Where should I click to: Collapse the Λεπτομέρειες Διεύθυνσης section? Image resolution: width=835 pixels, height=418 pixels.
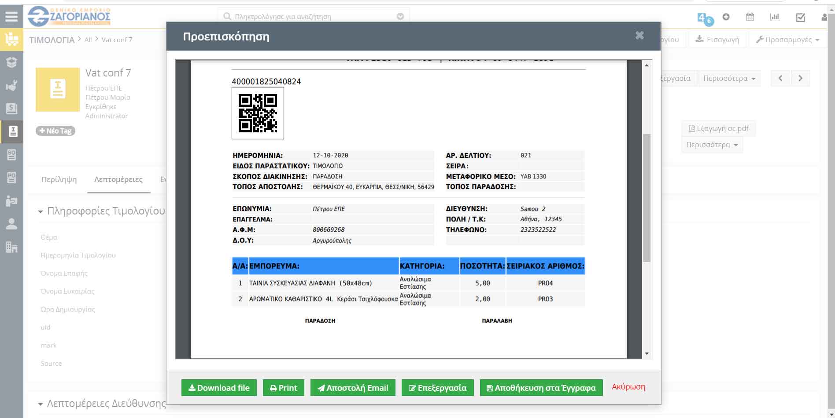point(41,404)
